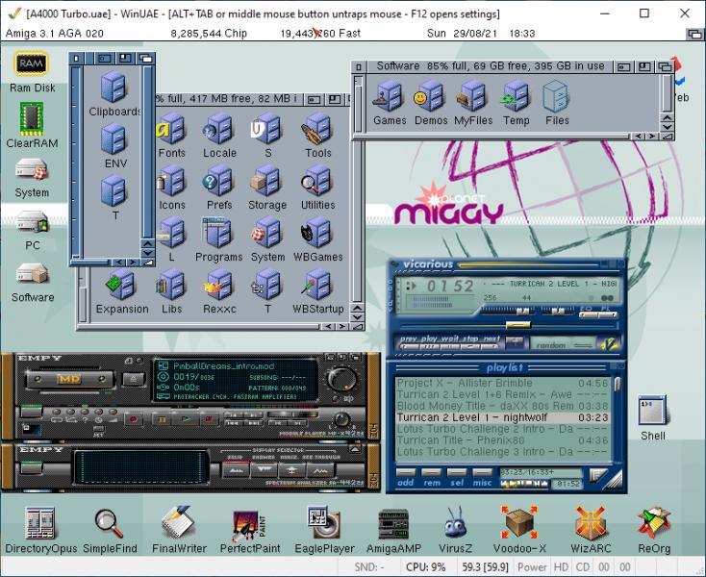Image resolution: width=706 pixels, height=577 pixels.
Task: Click scroll-down arrow in Software window
Action: coord(667,127)
